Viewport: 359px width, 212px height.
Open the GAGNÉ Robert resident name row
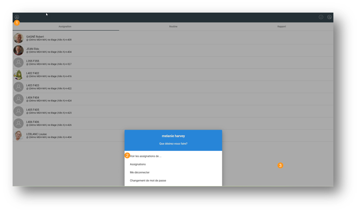35,37
